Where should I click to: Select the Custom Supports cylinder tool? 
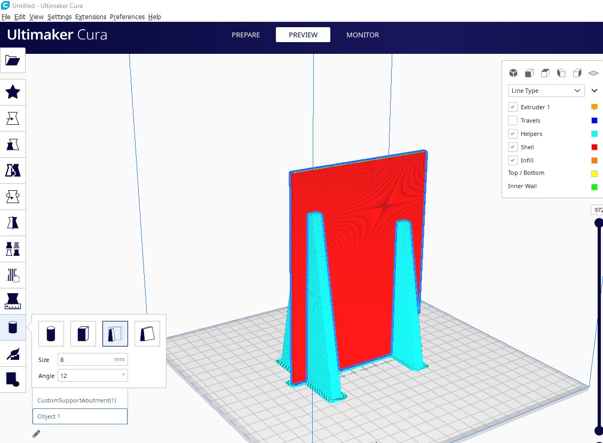coord(13,327)
